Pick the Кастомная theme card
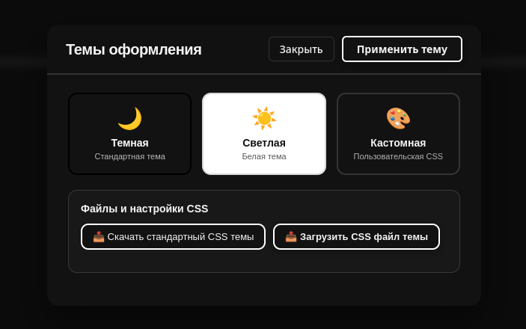Image resolution: width=526 pixels, height=329 pixels. [x=398, y=134]
